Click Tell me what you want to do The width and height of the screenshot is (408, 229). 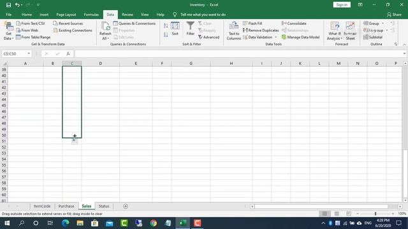203,15
